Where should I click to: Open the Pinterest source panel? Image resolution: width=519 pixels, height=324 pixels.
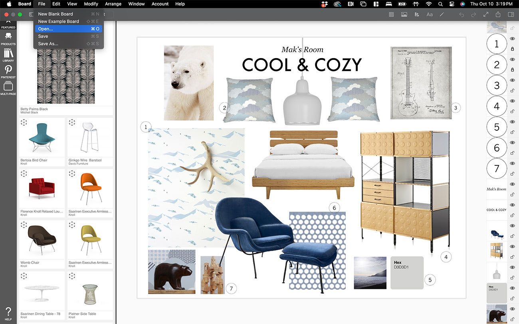[8, 71]
